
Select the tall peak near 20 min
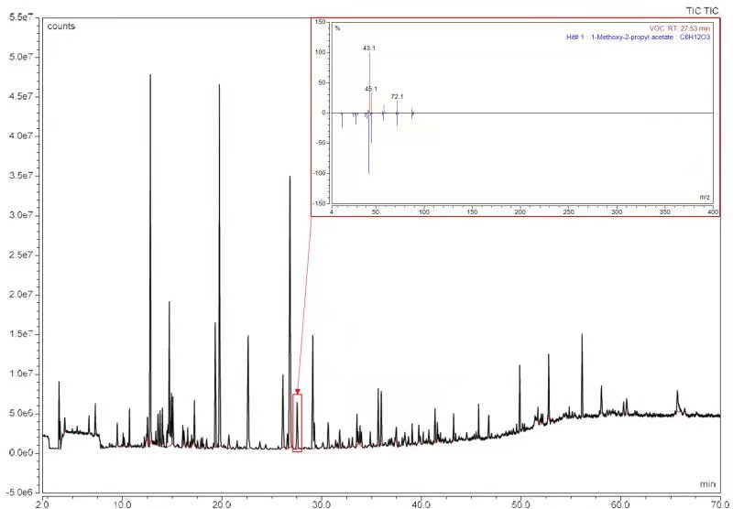[x=219, y=88]
